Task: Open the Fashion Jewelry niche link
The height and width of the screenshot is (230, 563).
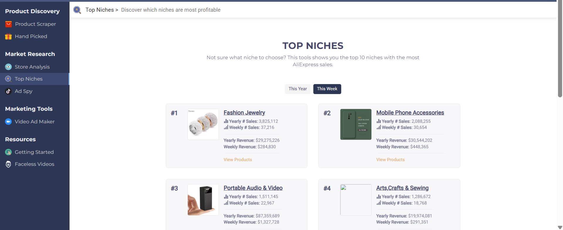Action: click(x=244, y=113)
